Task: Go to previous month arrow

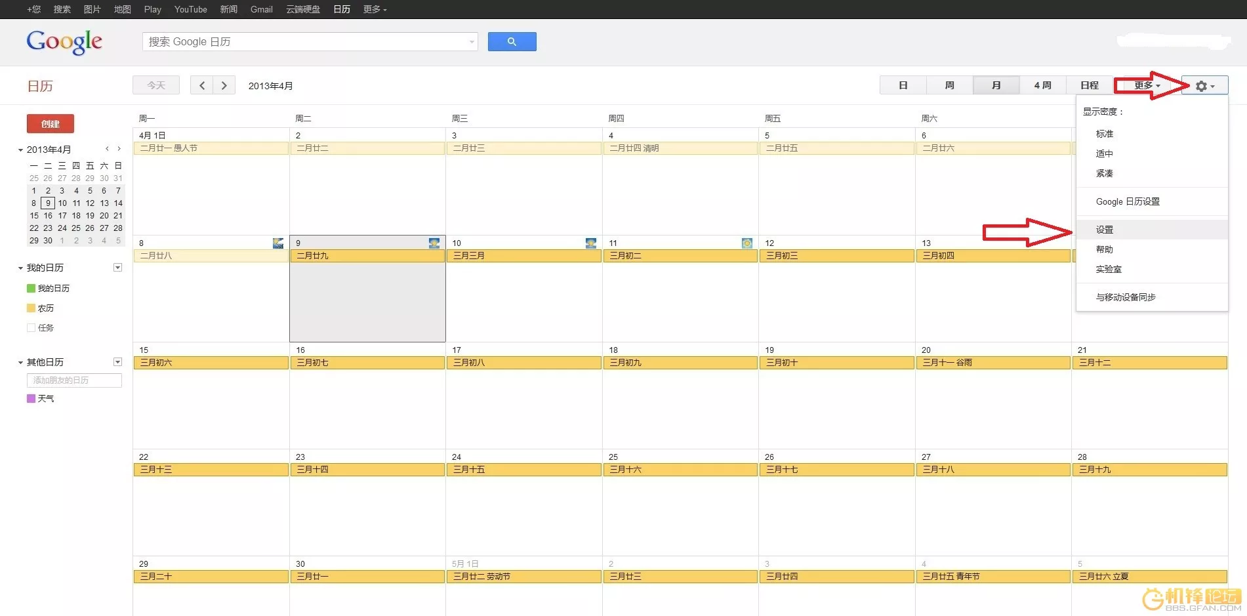Action: pyautogui.click(x=201, y=85)
